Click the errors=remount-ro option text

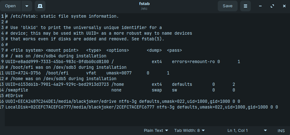193,62
